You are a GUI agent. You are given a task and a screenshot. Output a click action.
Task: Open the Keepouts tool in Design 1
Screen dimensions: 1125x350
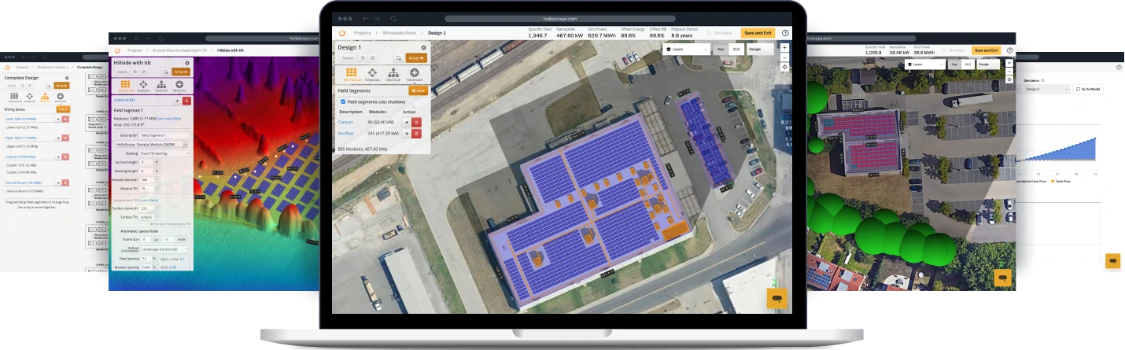pos(372,74)
